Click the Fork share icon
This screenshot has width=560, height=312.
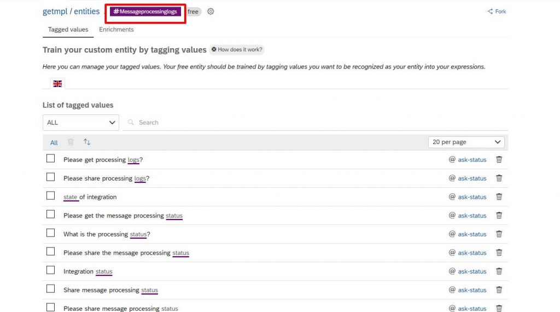(490, 11)
